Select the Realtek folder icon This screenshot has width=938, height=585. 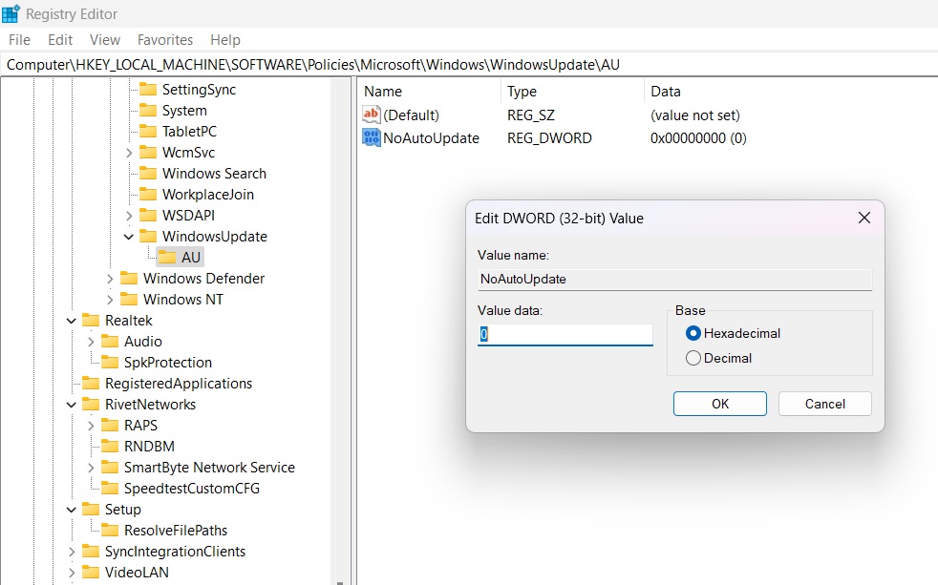point(93,320)
